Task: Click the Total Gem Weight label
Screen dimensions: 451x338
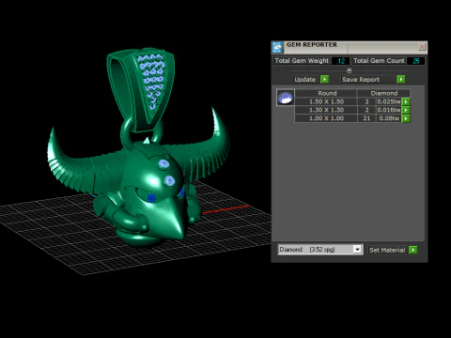Action: pyautogui.click(x=302, y=61)
